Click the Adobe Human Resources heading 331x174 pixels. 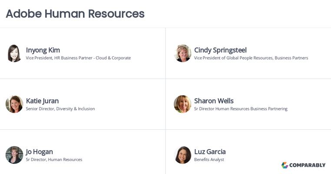pos(75,13)
